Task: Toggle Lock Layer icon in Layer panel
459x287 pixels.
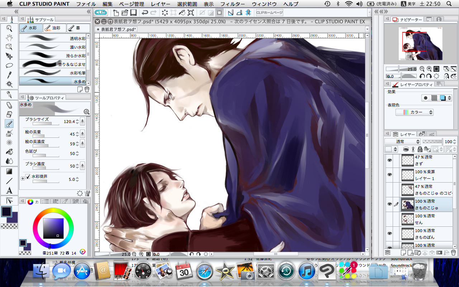Action: tap(419, 149)
